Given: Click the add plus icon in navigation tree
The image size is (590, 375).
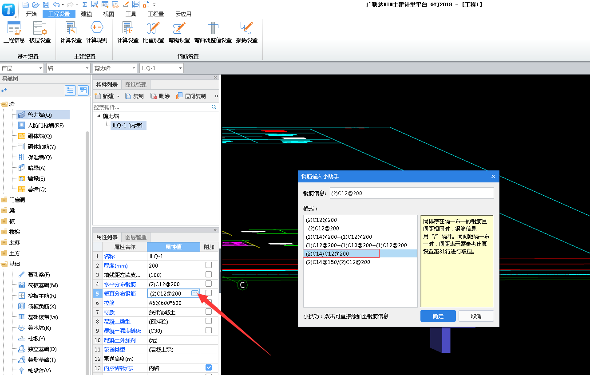Looking at the screenshot, I should [4, 90].
